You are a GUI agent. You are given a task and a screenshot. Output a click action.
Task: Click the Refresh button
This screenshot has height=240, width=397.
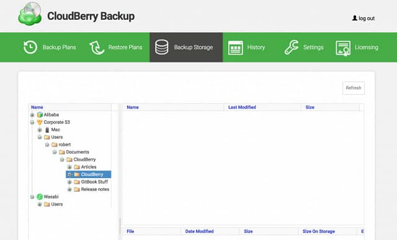tap(354, 88)
